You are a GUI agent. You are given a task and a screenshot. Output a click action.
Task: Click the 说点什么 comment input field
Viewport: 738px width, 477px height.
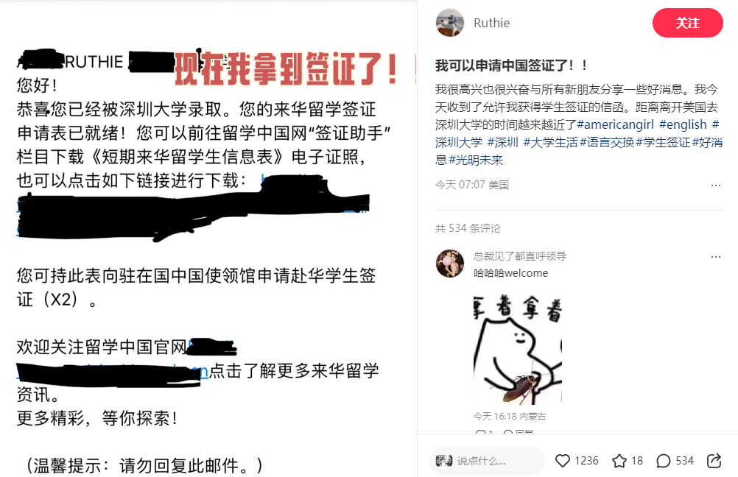(487, 461)
